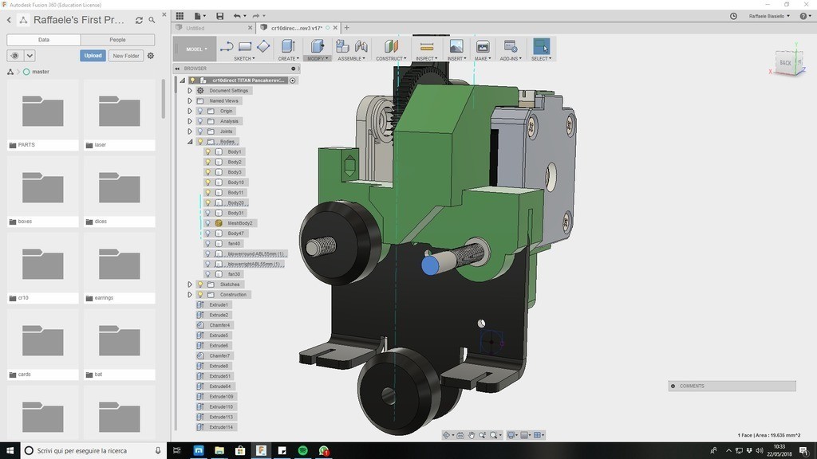Go back in data panel
The width and height of the screenshot is (817, 459).
click(x=9, y=20)
